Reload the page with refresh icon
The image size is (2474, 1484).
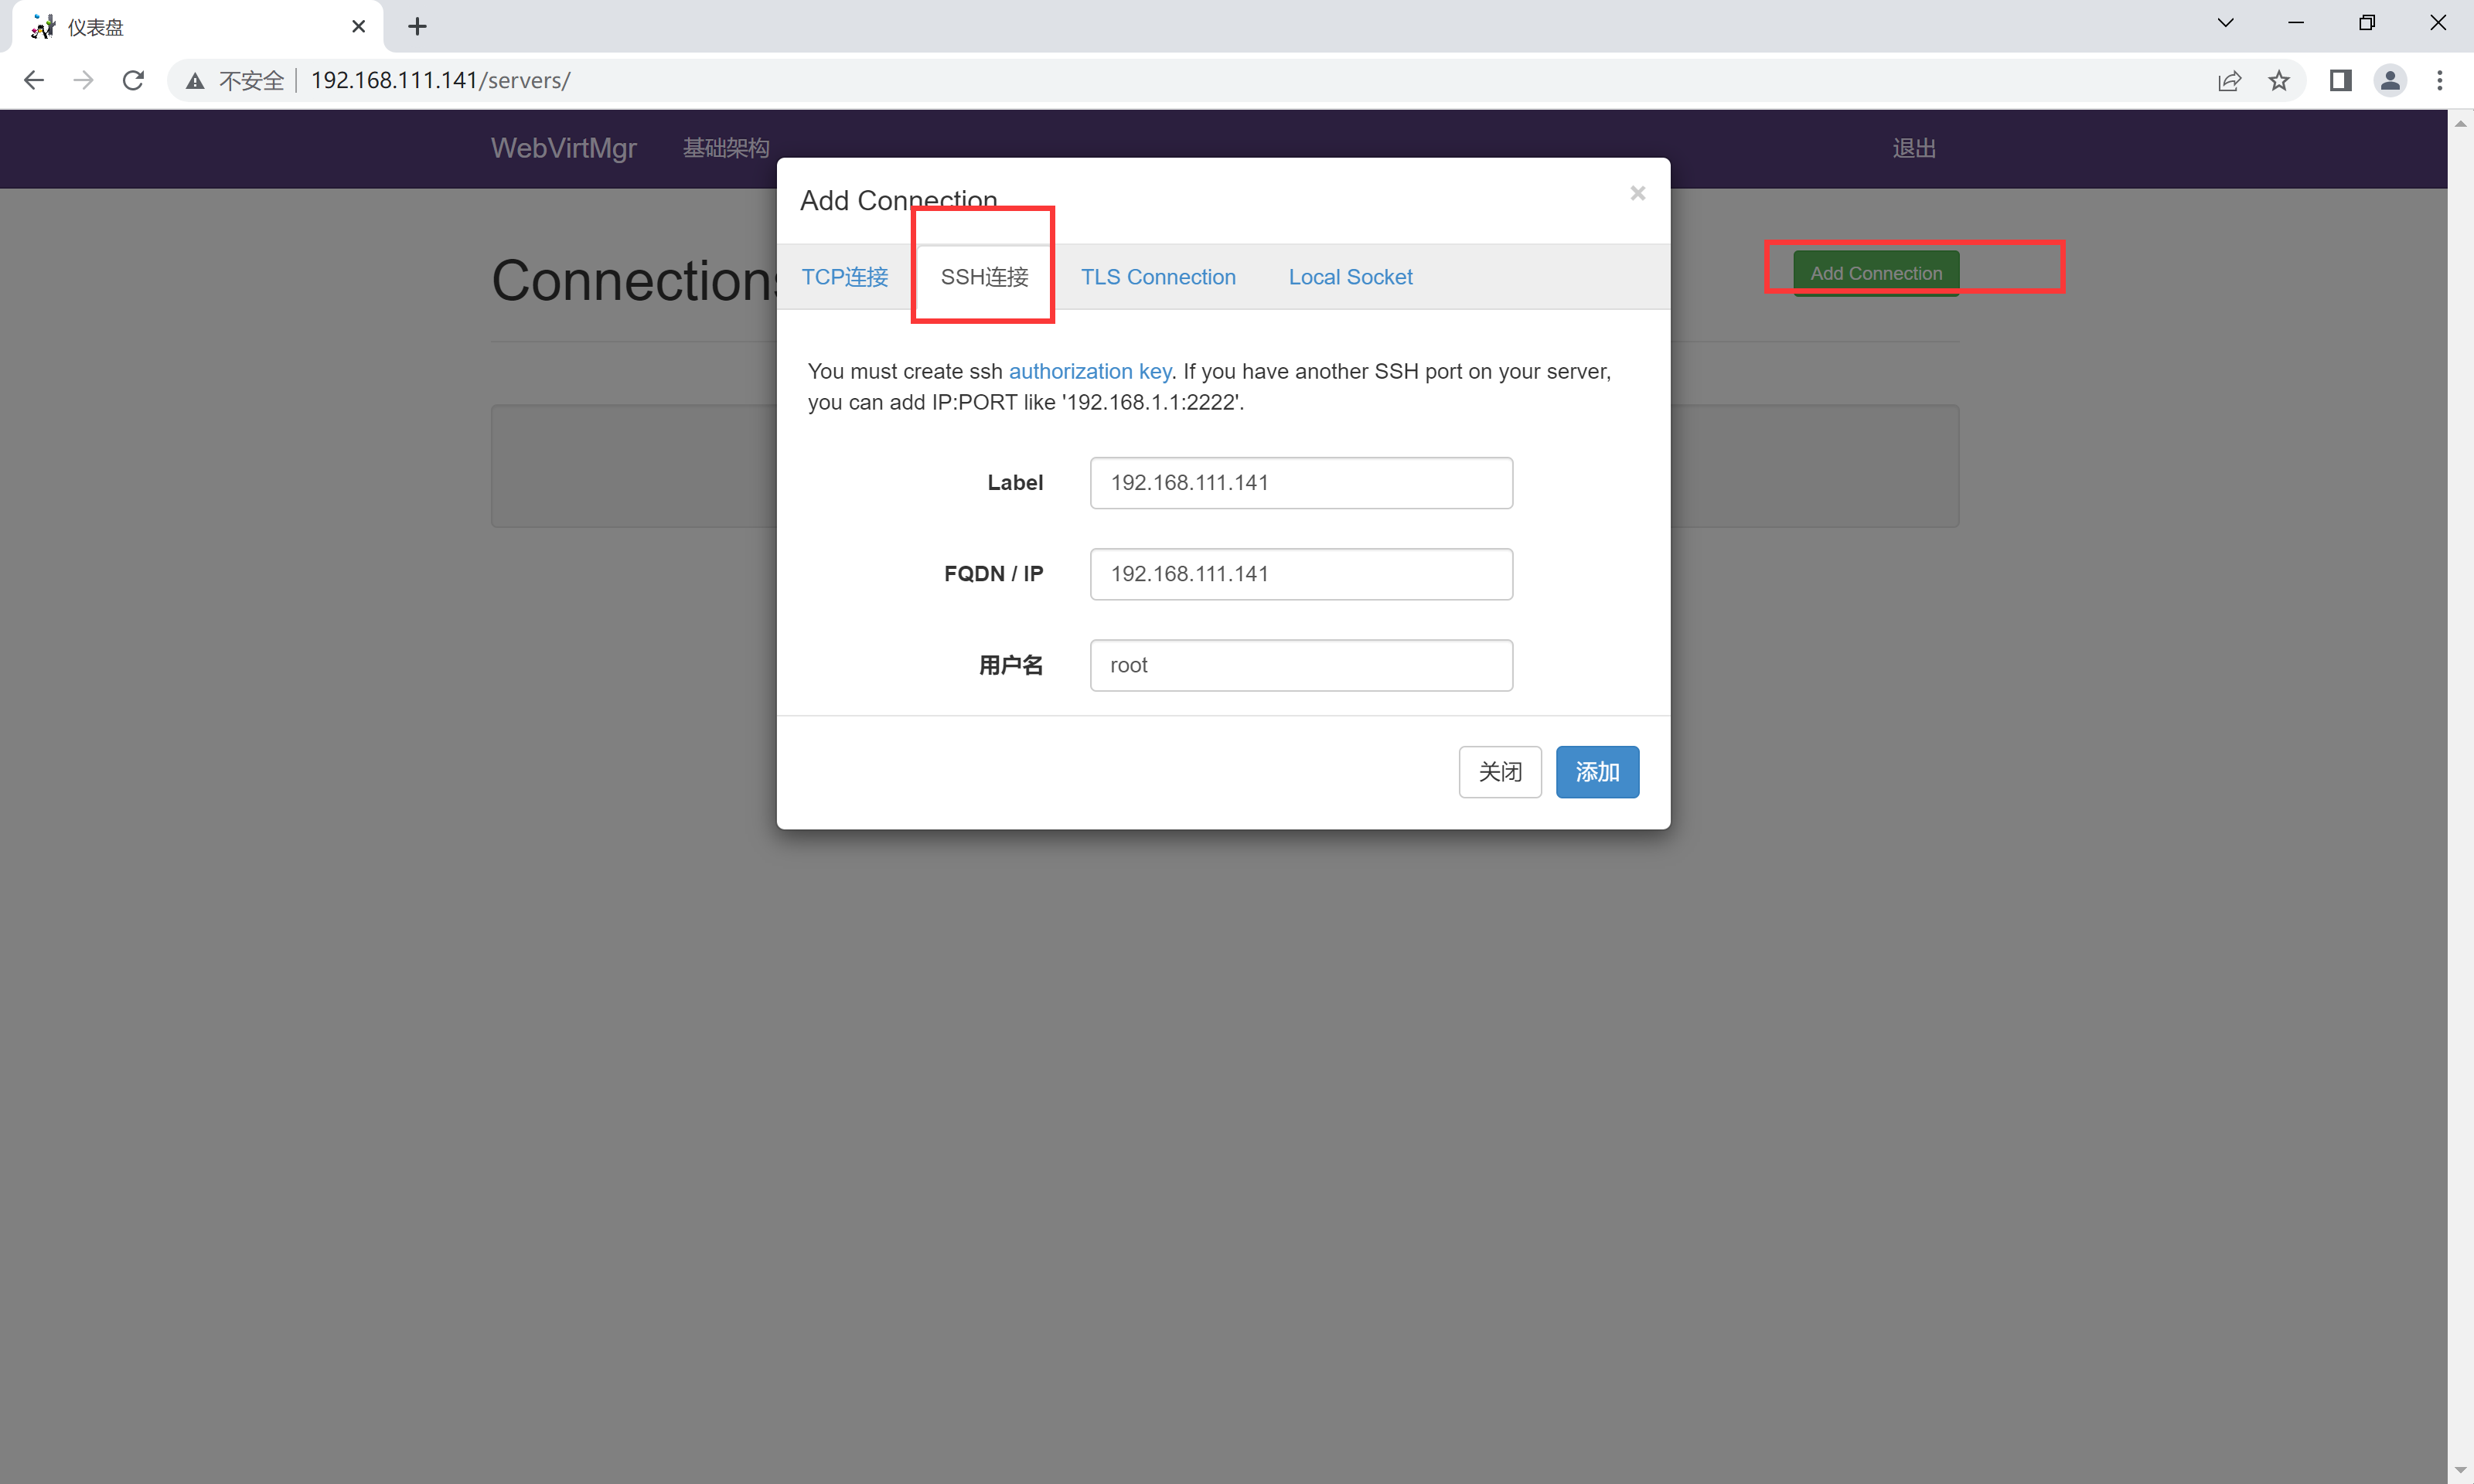133,80
